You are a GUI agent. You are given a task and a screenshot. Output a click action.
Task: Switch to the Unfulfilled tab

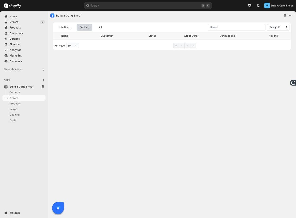pyautogui.click(x=64, y=27)
